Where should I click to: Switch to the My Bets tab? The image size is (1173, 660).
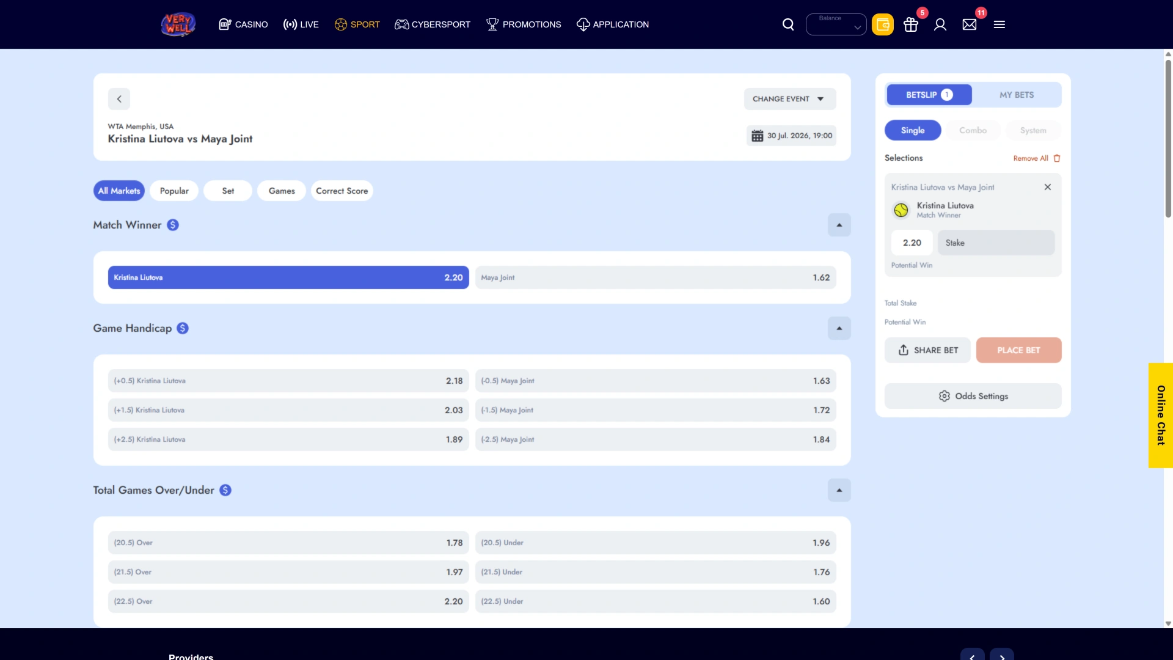coord(1017,95)
